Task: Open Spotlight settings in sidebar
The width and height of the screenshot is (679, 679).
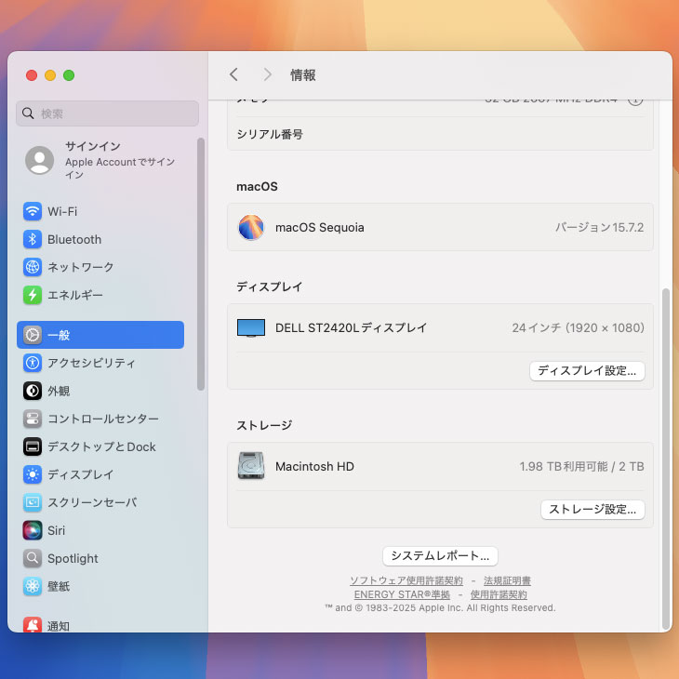Action: (73, 558)
